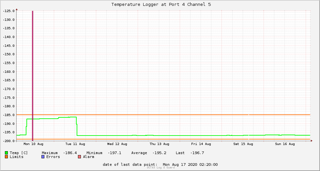Click the blue Errors legend swatch
This screenshot has height=171, width=320.
pyautogui.click(x=43, y=157)
